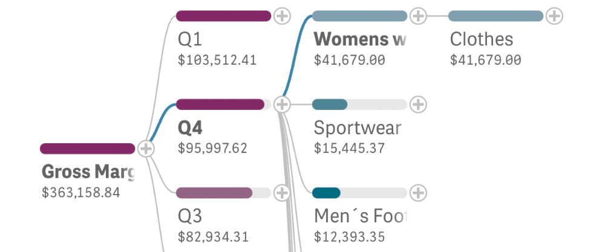The width and height of the screenshot is (605, 252).
Task: Click the Gross Margin $363,158.84 value
Action: pyautogui.click(x=81, y=193)
